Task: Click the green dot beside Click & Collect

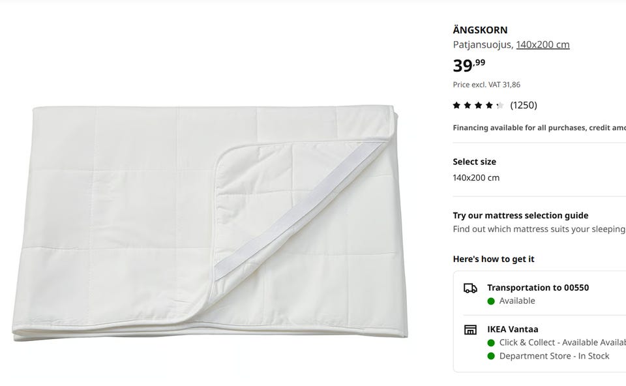Action: (x=491, y=343)
